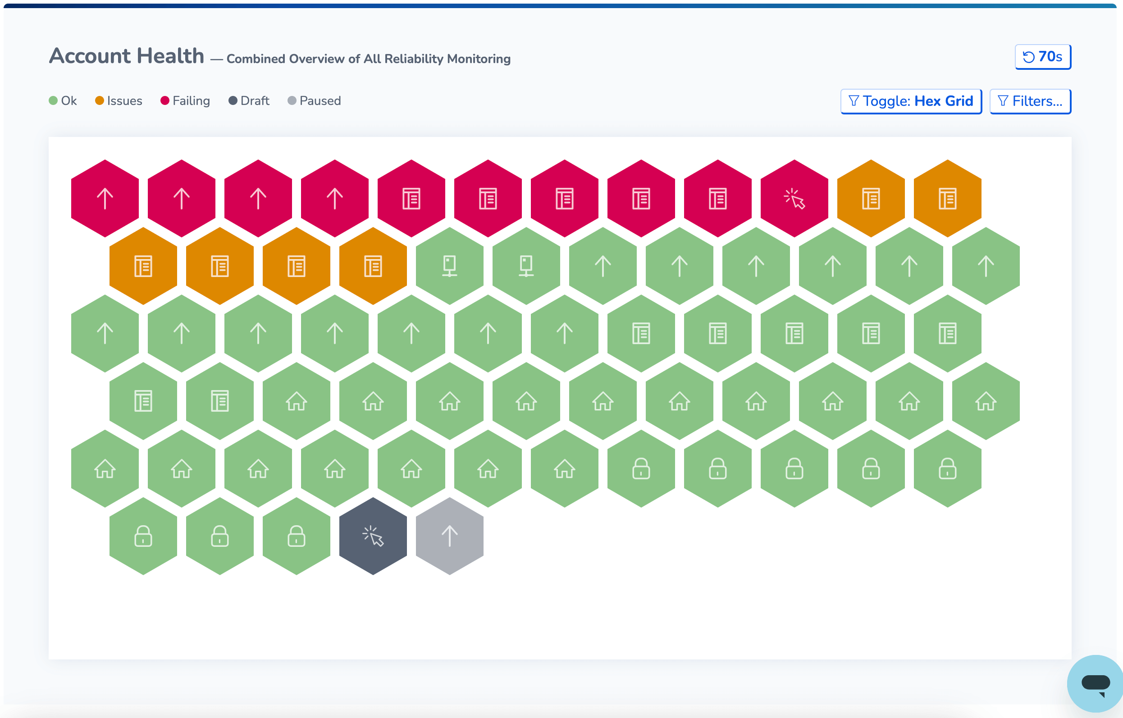Click the Combined Overview of All Reliability Monitoring subtitle
This screenshot has height=718, width=1123.
(369, 59)
